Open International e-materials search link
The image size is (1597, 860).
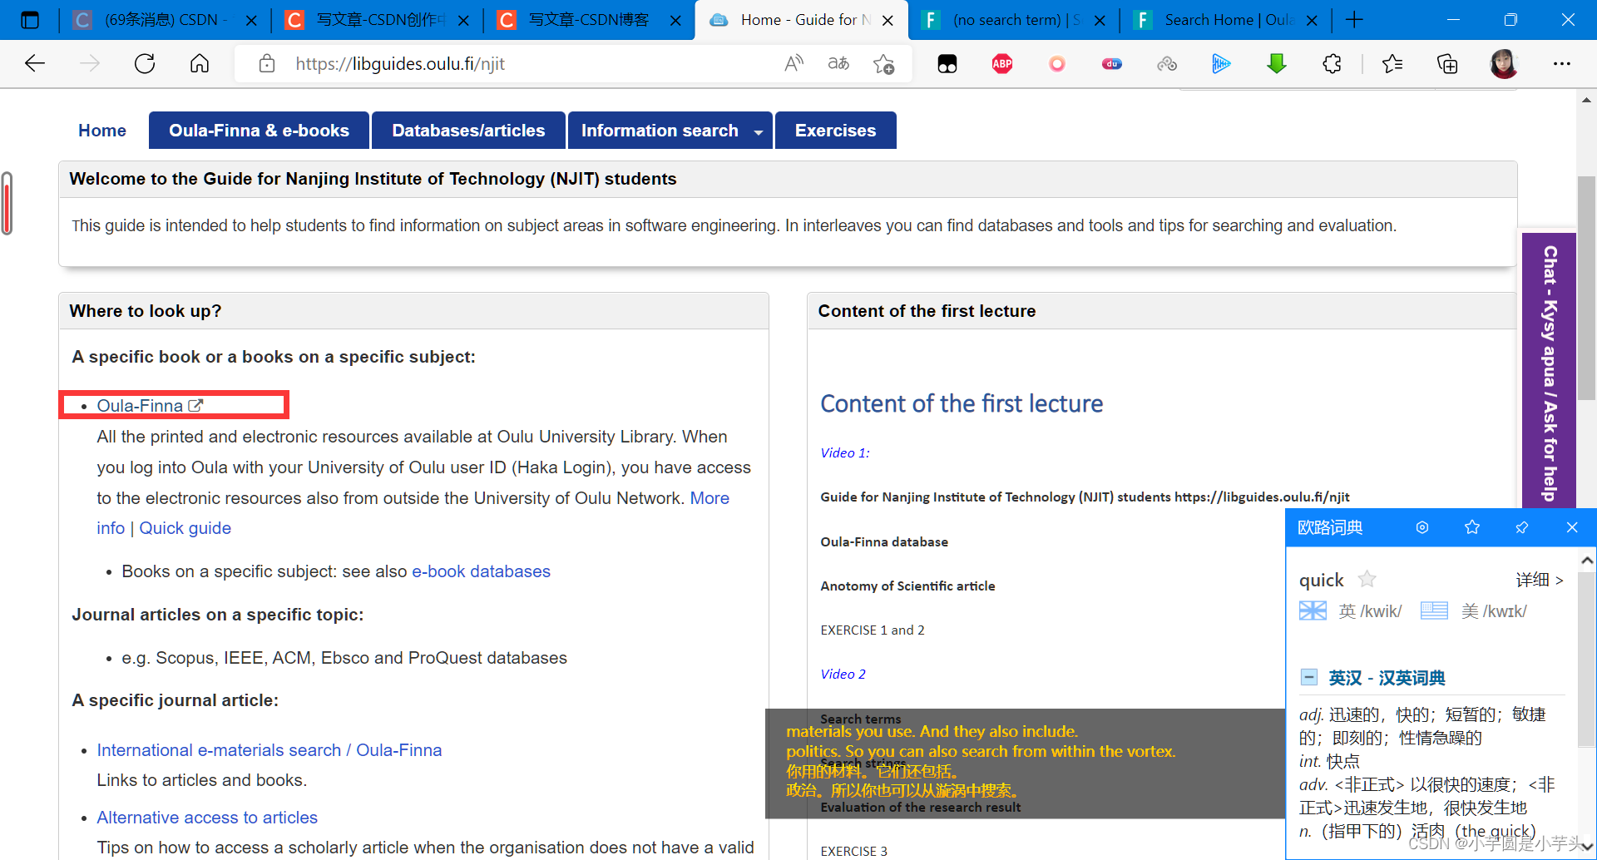(x=269, y=750)
